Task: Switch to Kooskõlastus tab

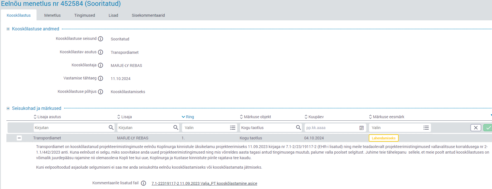Action: pyautogui.click(x=19, y=15)
